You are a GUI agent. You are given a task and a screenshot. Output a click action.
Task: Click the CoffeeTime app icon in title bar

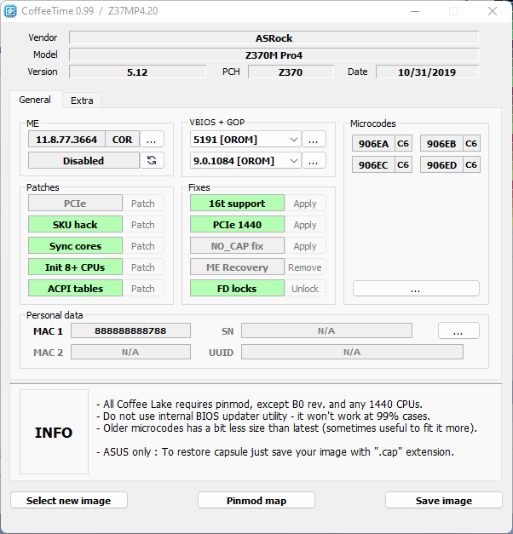[10, 11]
